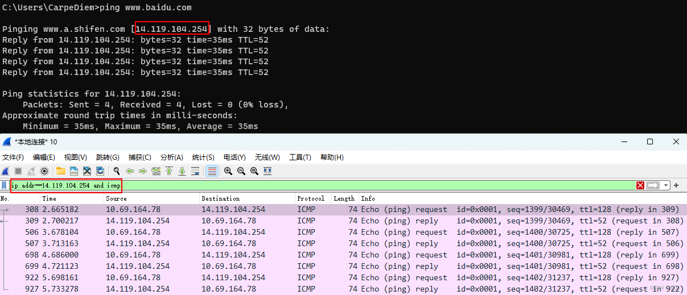Open the 文件(F) menu
Viewport: 687px width, 295px height.
coord(13,157)
